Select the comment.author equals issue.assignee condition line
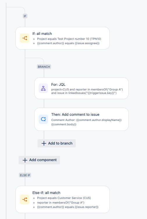 coord(68,43)
